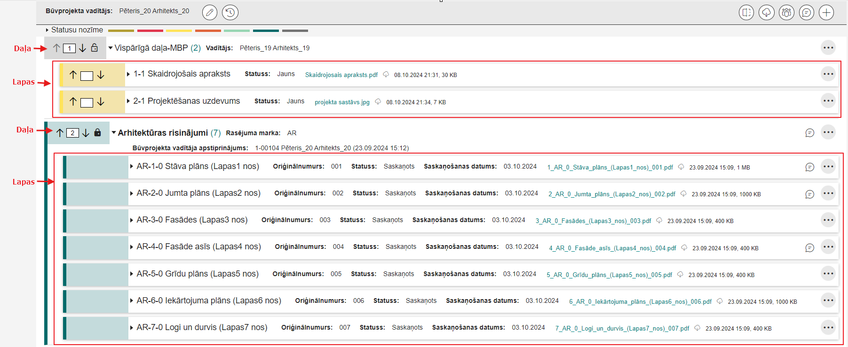Open more options for 2-1 Projektēšanas uzdevums
The width and height of the screenshot is (848, 347).
(828, 100)
